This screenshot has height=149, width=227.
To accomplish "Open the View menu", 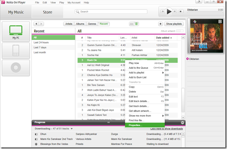I will pyautogui.click(x=53, y=2).
